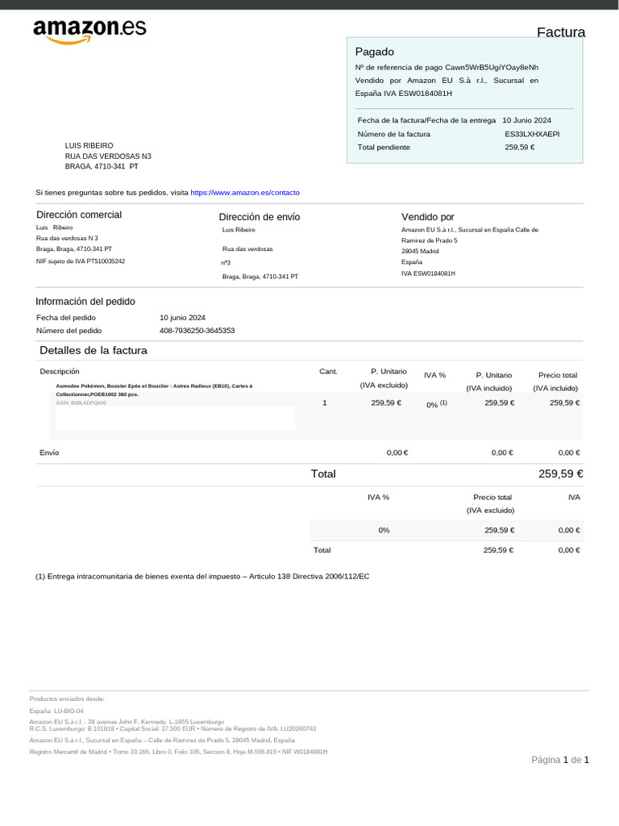619x826 pixels.
Task: Select the 0% (1) IVA value
Action: click(437, 404)
